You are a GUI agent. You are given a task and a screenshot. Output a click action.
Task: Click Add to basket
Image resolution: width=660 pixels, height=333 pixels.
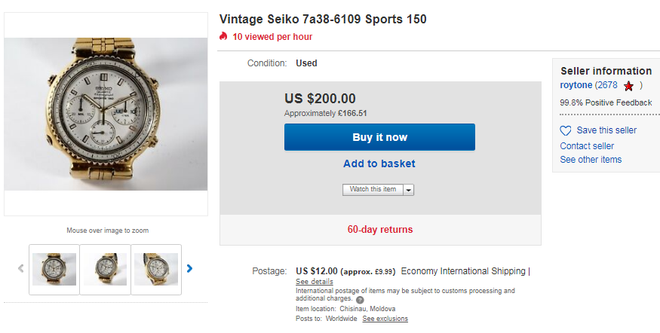click(379, 163)
